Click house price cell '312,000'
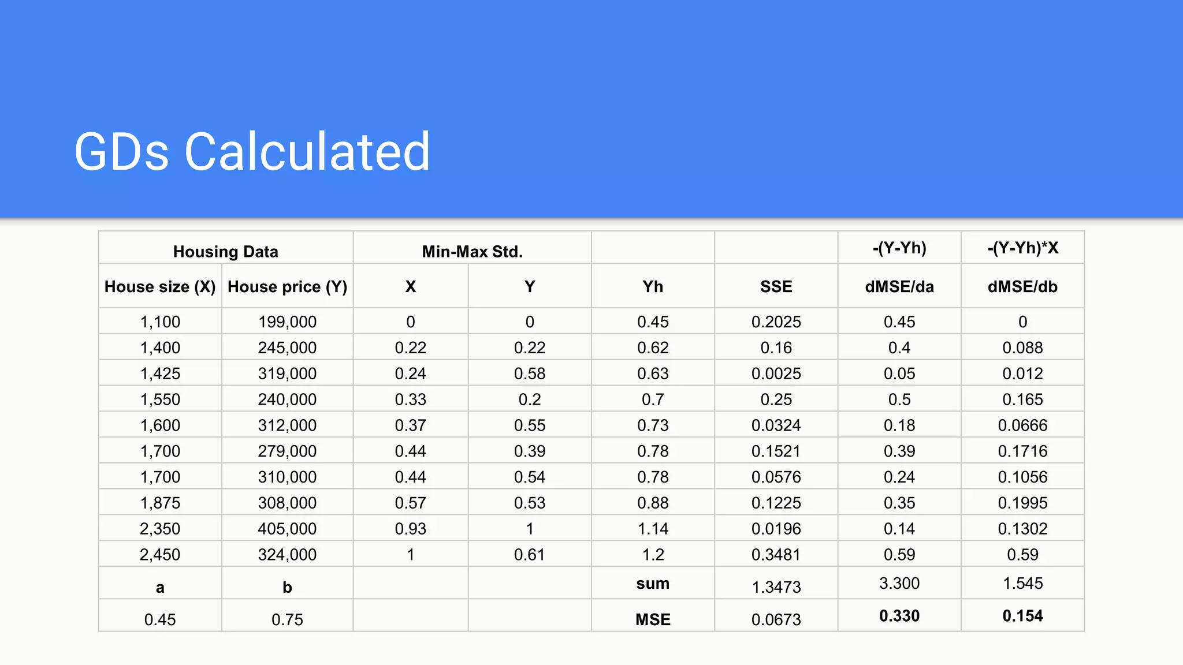Image resolution: width=1183 pixels, height=665 pixels. (x=287, y=425)
